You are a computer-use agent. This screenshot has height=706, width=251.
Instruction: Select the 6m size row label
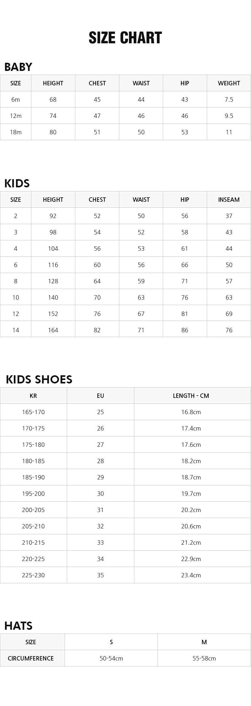15,99
